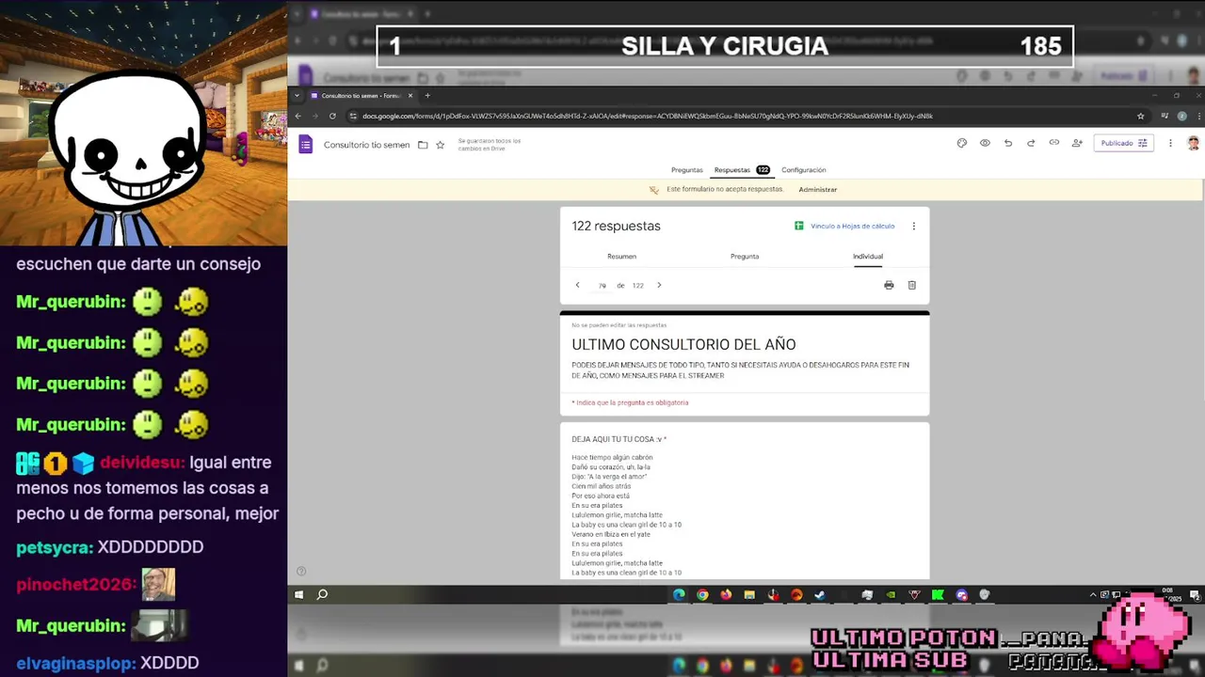Open the browser tab search dropdown
Image resolution: width=1205 pixels, height=677 pixels.
pos(297,95)
